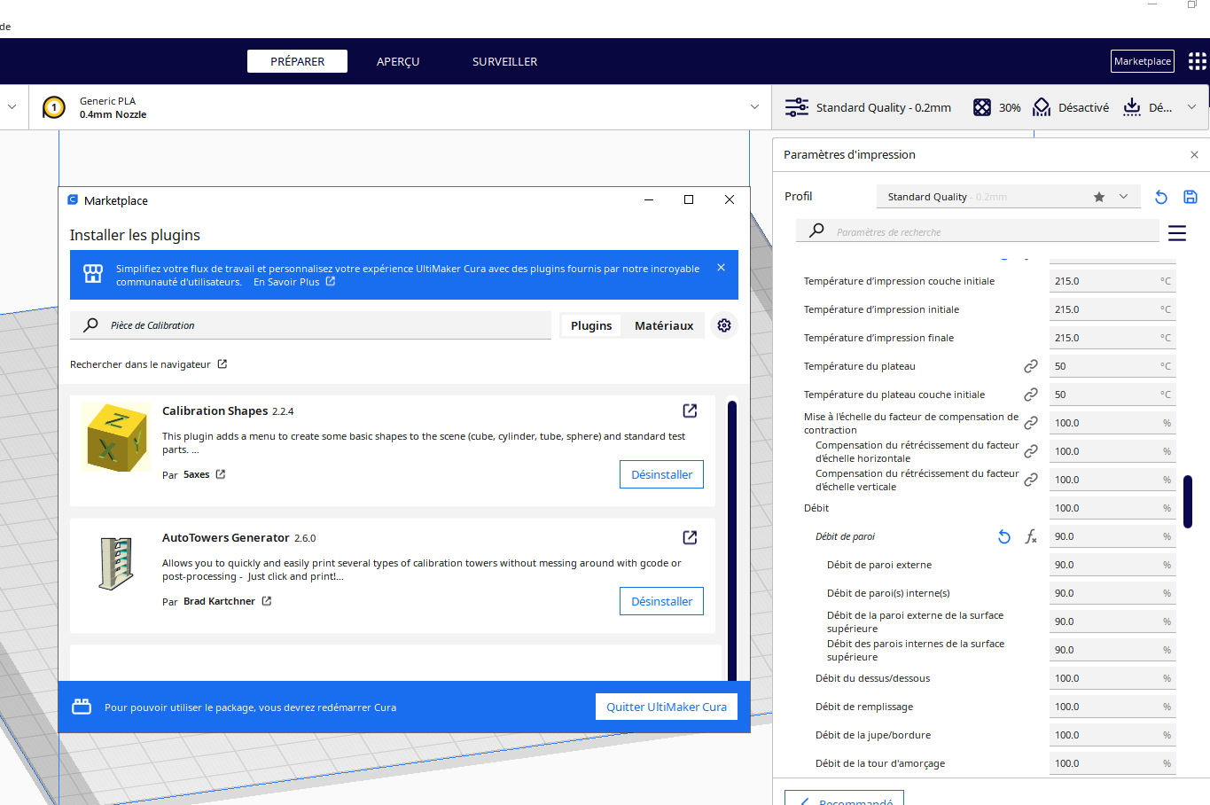Click Quitter UltiMaker Cura button
1210x805 pixels.
coord(667,707)
